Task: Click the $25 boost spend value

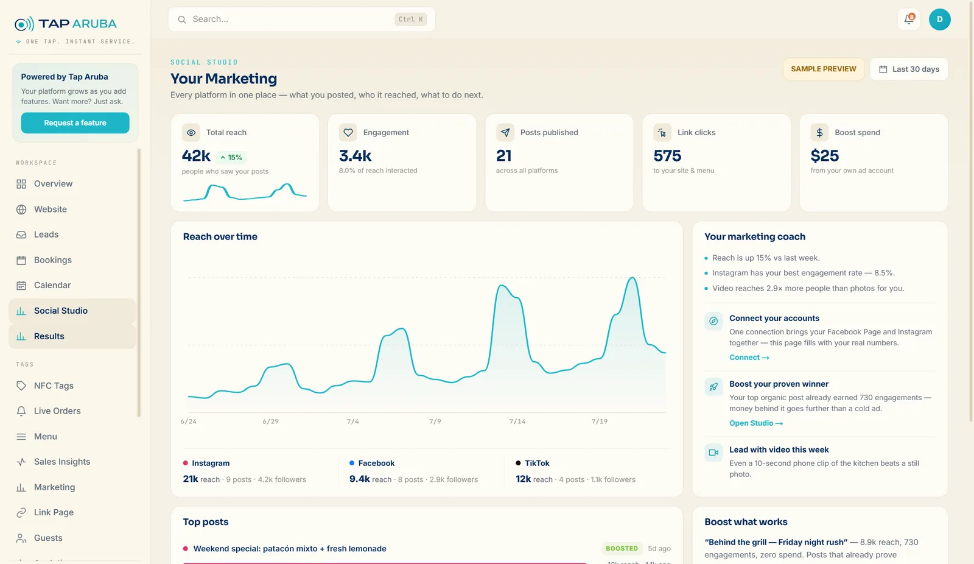Action: click(x=824, y=156)
